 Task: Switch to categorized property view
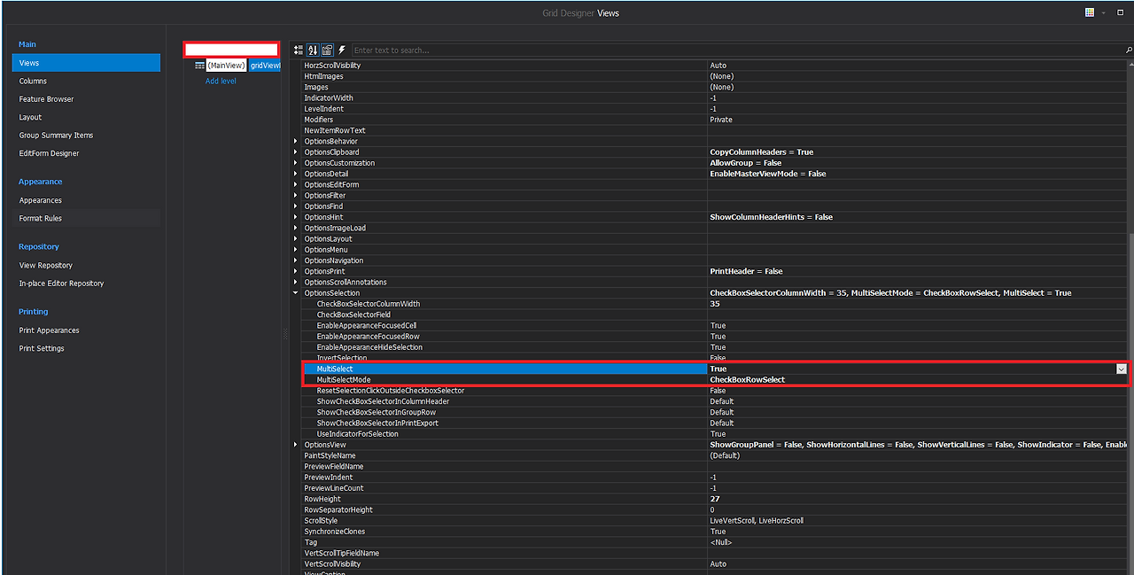[x=299, y=50]
